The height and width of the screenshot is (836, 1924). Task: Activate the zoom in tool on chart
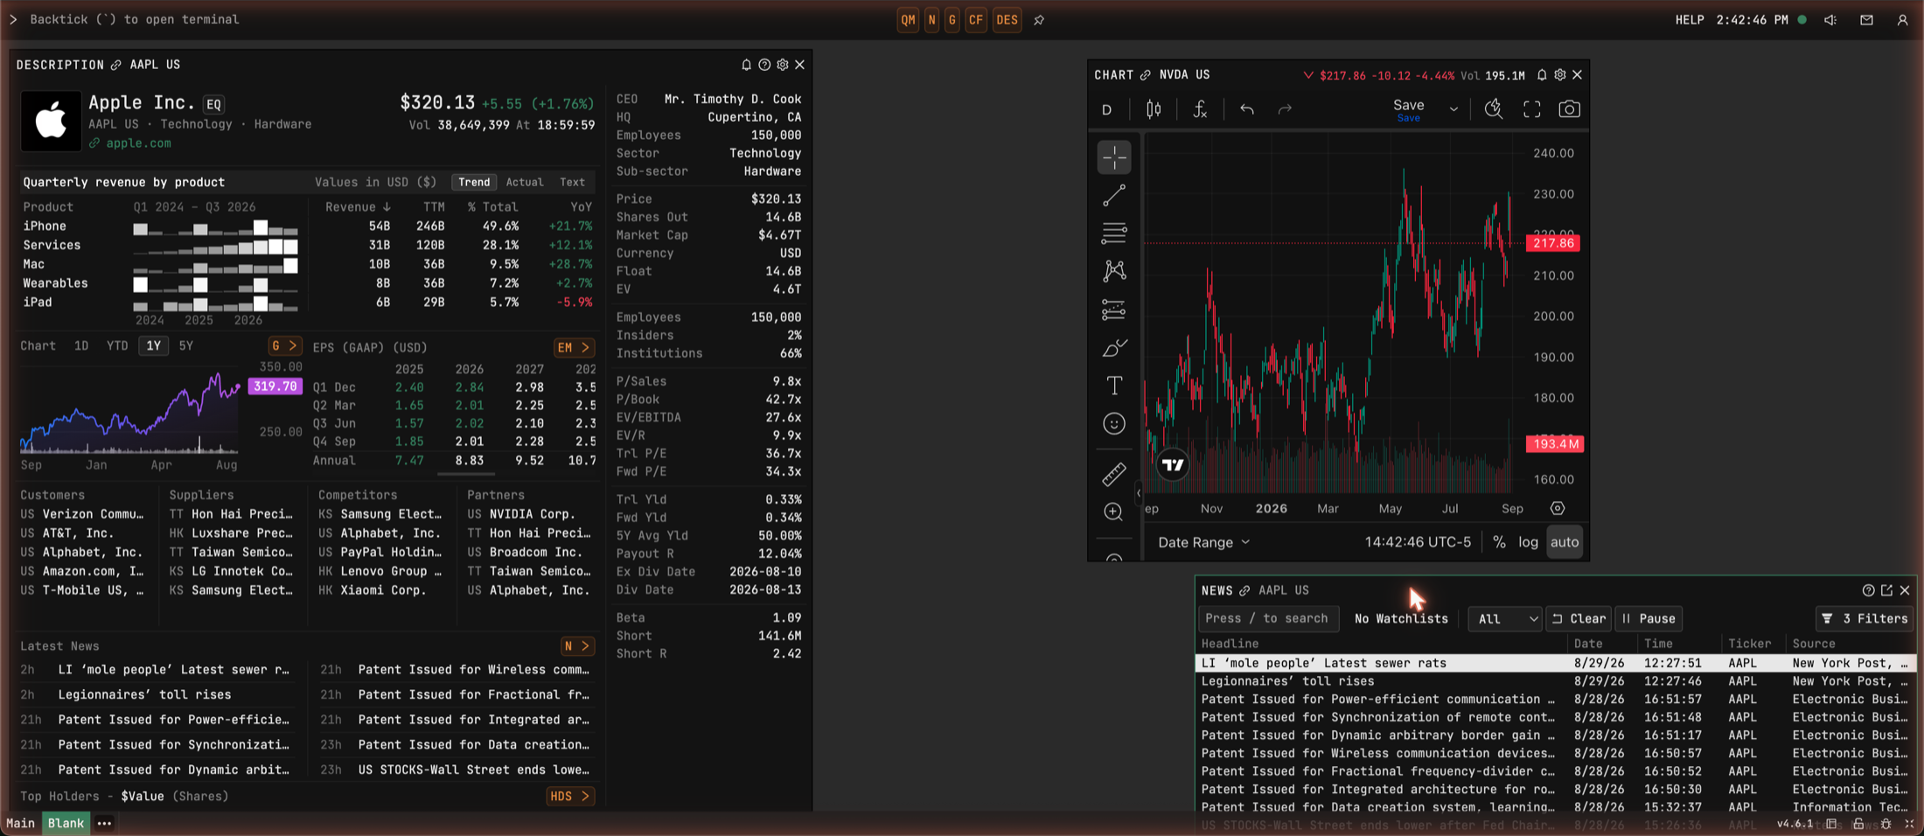click(x=1113, y=512)
